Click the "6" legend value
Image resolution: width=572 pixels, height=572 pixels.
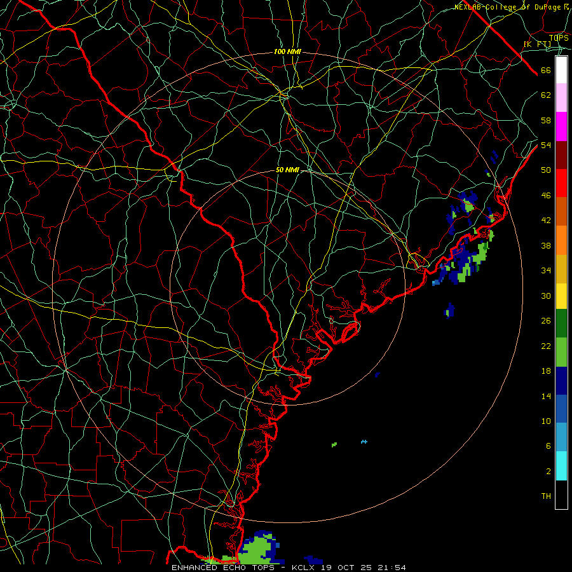coord(548,446)
